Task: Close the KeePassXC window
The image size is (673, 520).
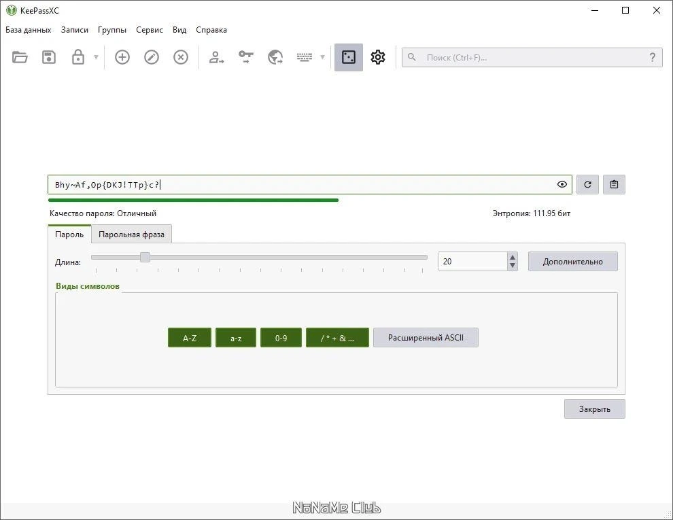Action: [x=656, y=10]
